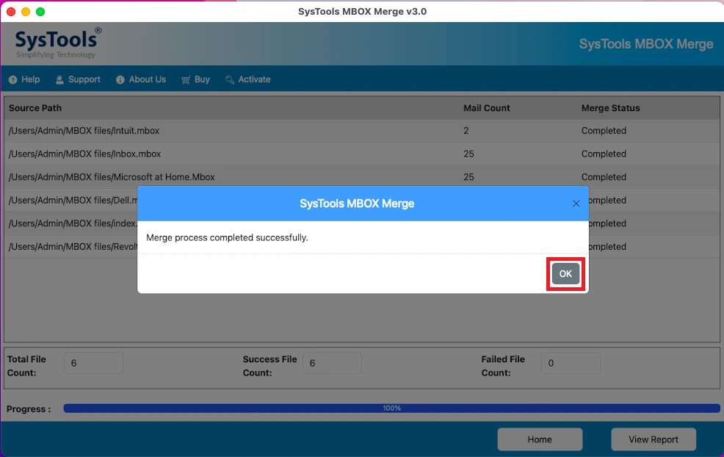724x457 pixels.
Task: Select the Inbox.mbox source path row
Action: tap(362, 154)
